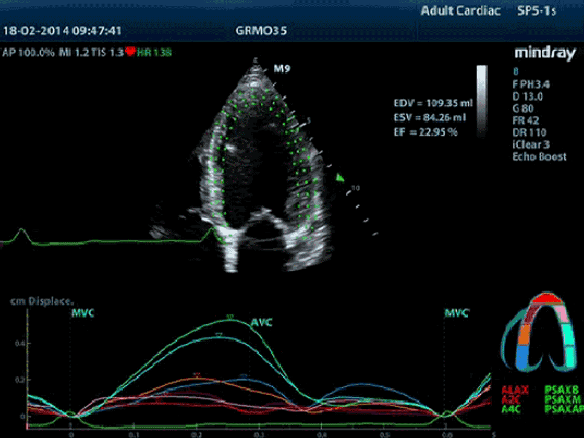Select the pink apical lateral segment
The width and height of the screenshot is (584, 438).
tap(563, 314)
